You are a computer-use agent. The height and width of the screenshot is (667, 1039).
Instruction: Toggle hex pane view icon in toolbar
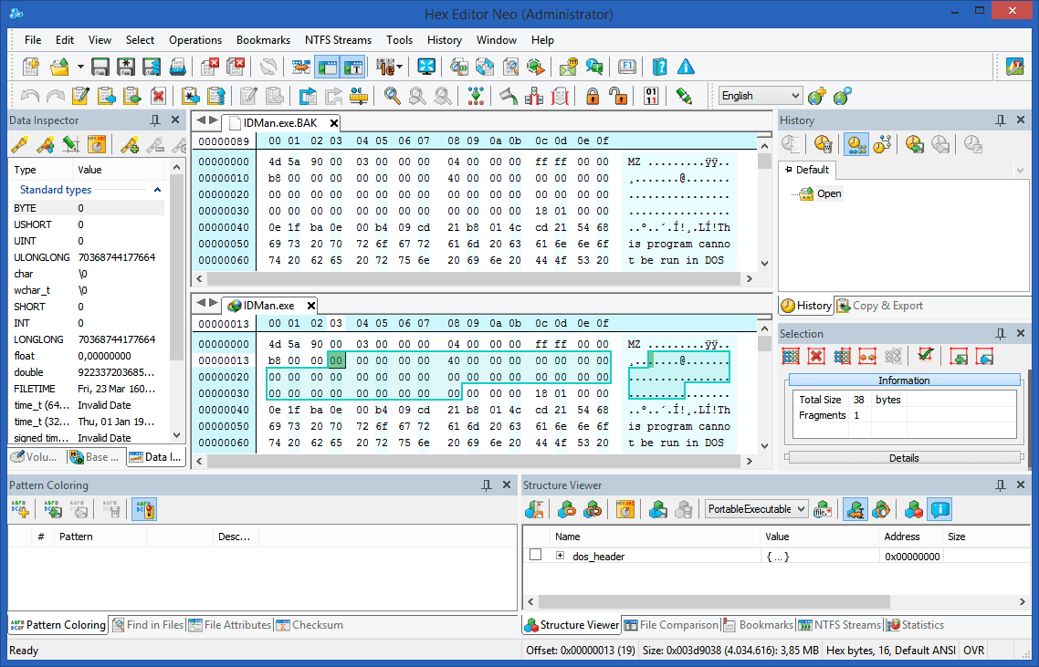click(326, 66)
